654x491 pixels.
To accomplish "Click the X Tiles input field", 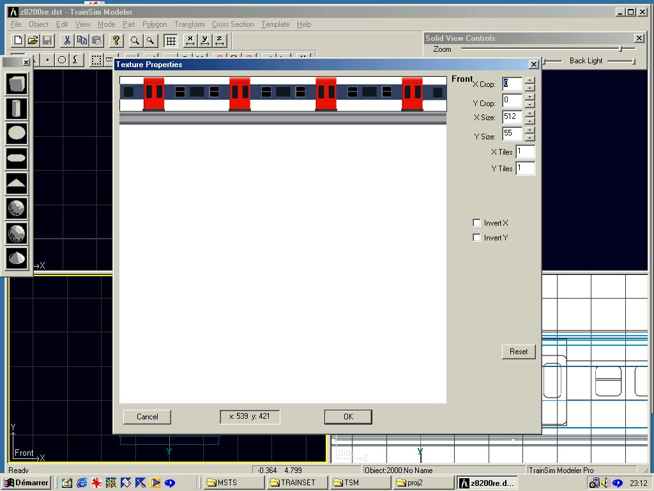I will tap(525, 152).
